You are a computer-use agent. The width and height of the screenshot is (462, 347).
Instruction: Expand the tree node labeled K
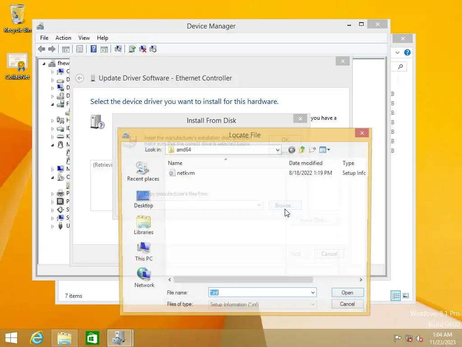pos(52,136)
